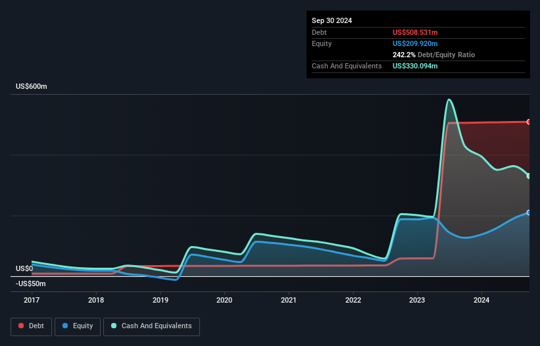
Task: Click Cash And Equivalents label in tooltip
Action: tap(347, 66)
